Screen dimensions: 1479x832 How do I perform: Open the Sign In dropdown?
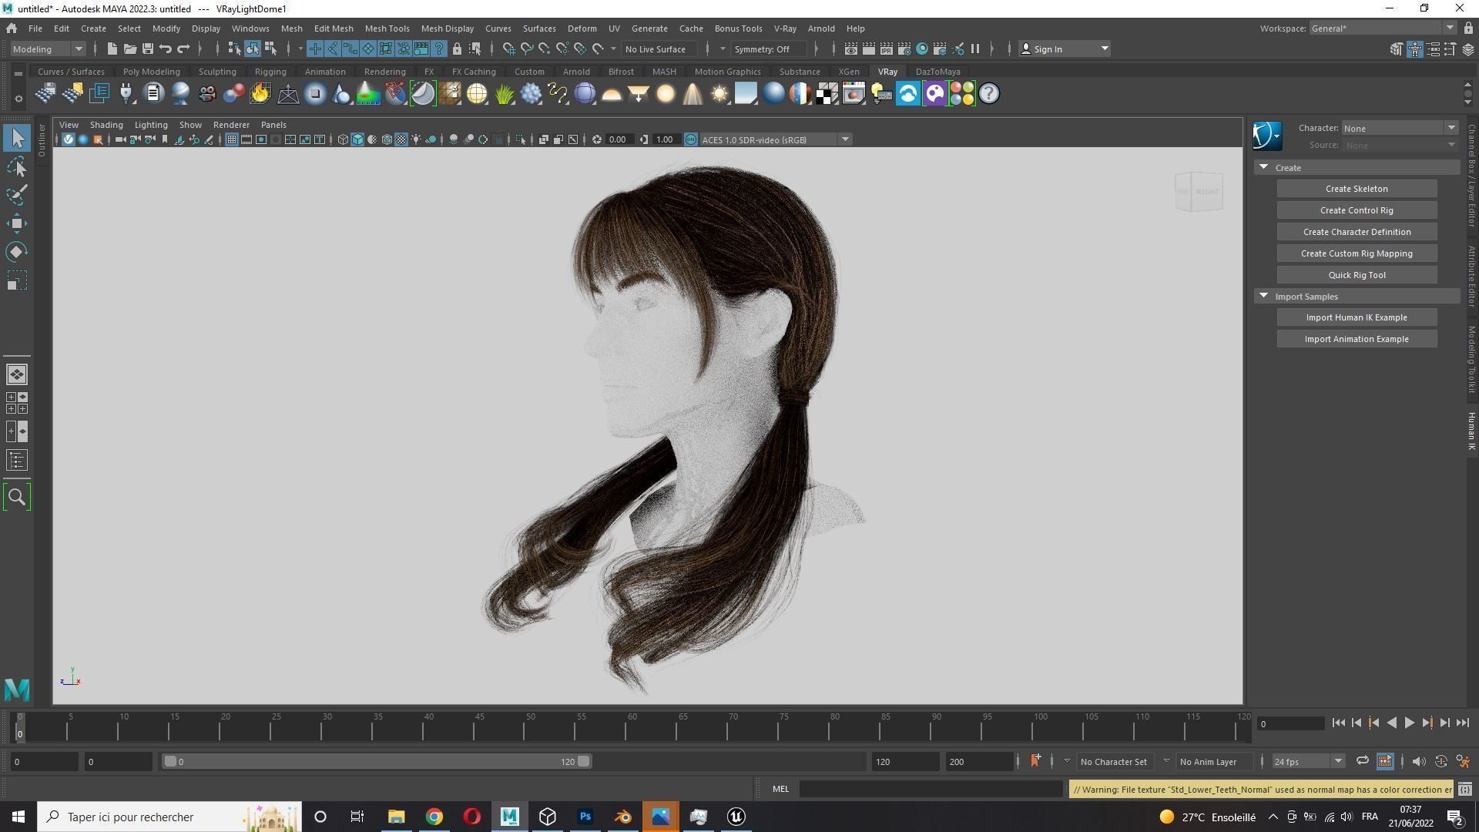[x=1064, y=49]
